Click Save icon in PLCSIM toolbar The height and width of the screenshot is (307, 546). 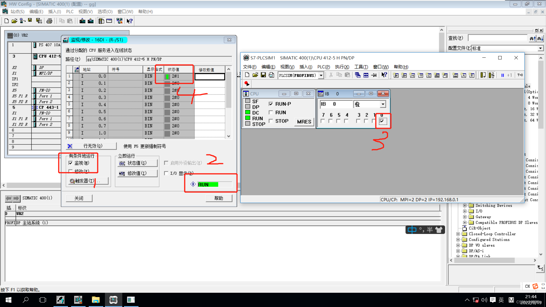263,75
